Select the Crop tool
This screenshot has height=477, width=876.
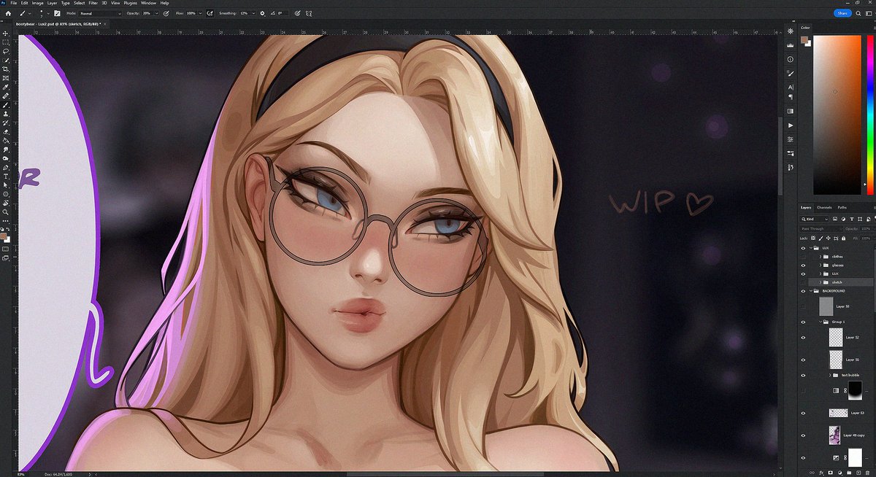click(6, 69)
